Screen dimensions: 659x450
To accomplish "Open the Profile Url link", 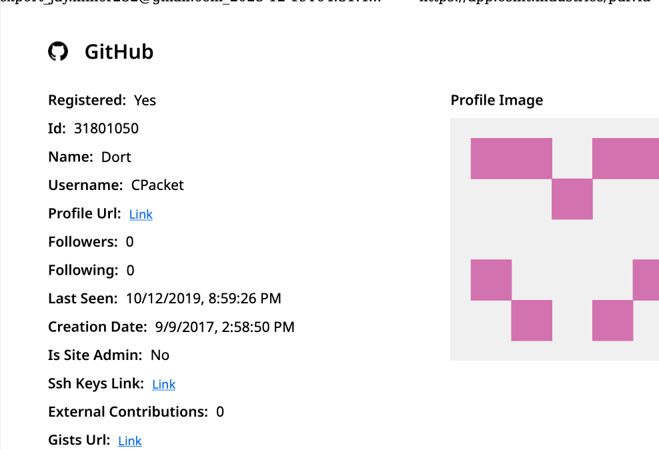I will coord(141,214).
